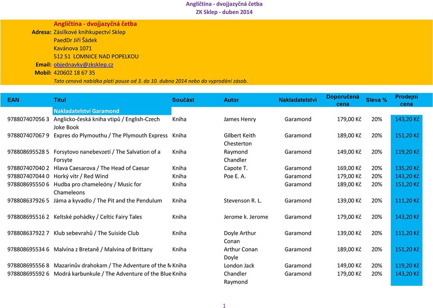Select author Arthur Conan Doyle
433x308 pixels.
[x=240, y=253]
